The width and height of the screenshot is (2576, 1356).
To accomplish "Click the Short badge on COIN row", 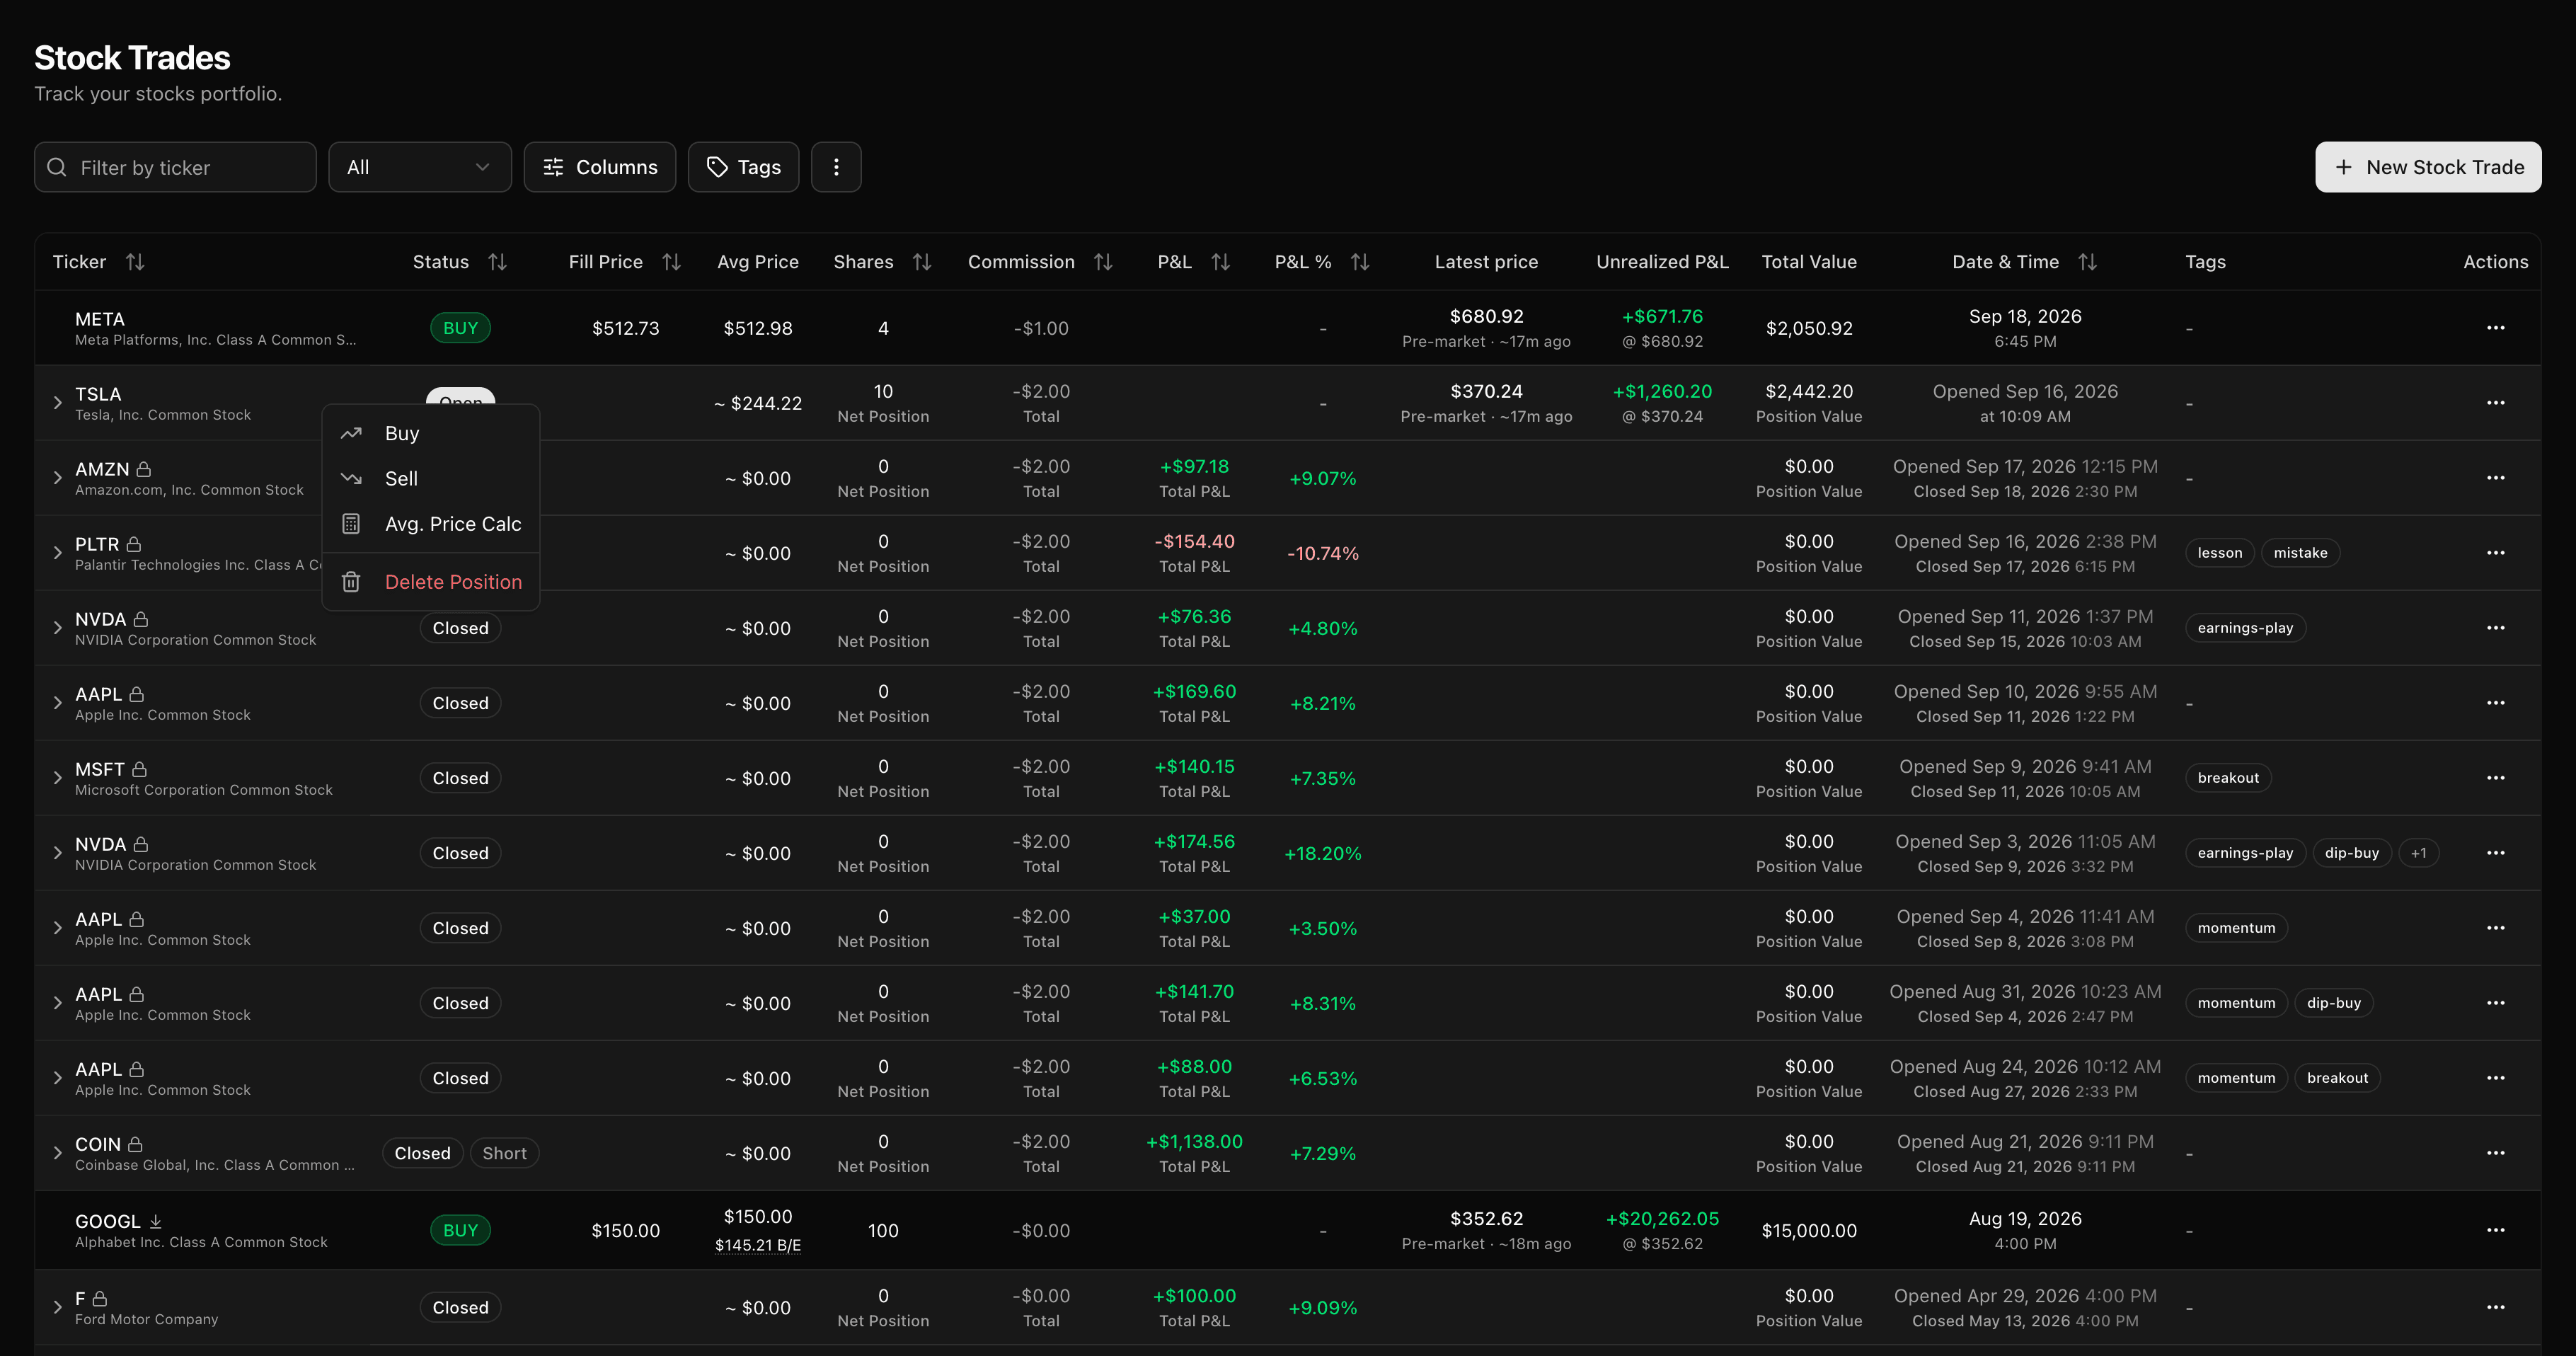I will [504, 1153].
